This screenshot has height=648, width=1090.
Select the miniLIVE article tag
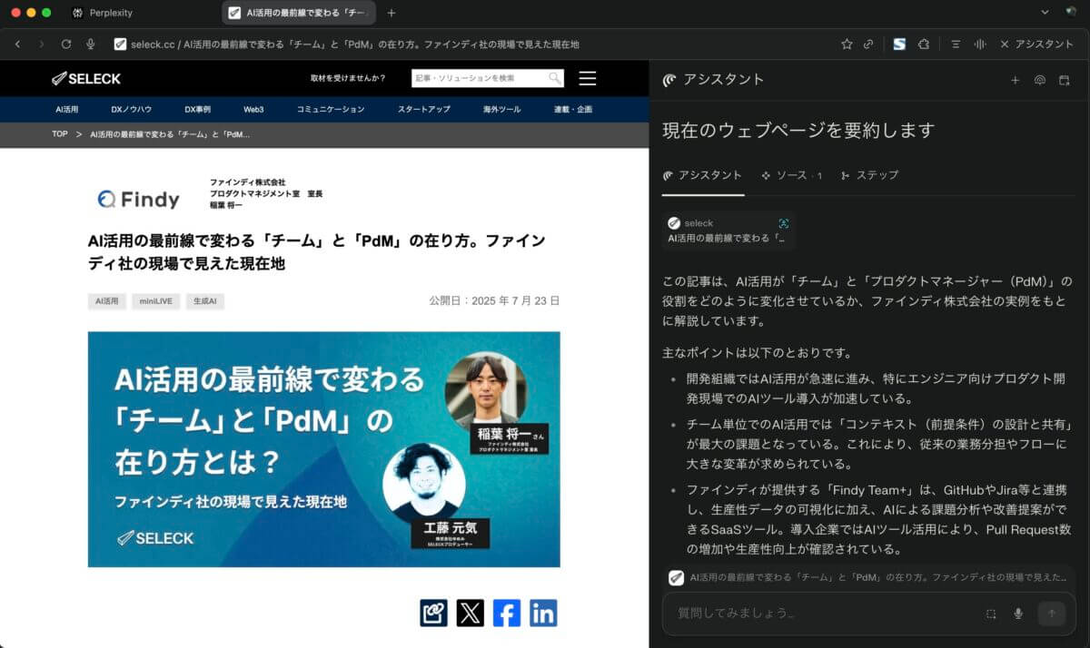coord(155,300)
